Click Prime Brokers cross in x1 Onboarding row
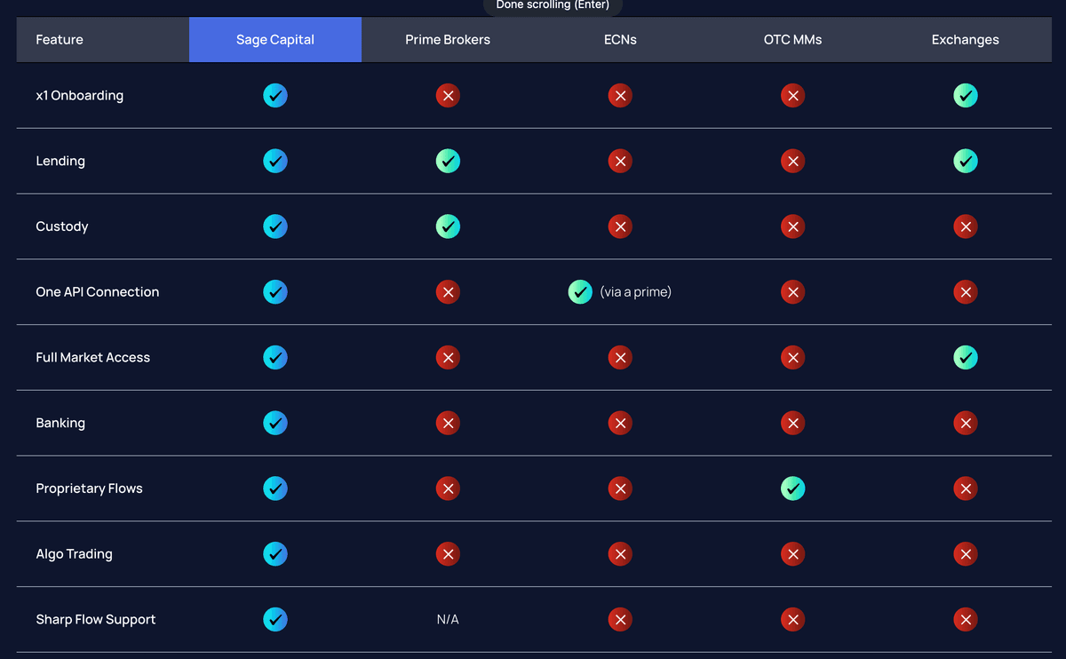The width and height of the screenshot is (1066, 659). 448,95
